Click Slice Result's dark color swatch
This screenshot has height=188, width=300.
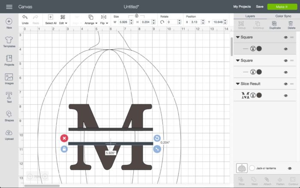[259, 95]
